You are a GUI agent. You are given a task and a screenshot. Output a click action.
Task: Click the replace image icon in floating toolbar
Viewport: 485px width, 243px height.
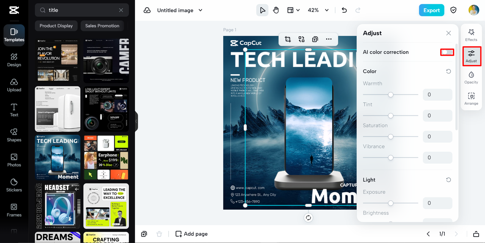(x=301, y=39)
